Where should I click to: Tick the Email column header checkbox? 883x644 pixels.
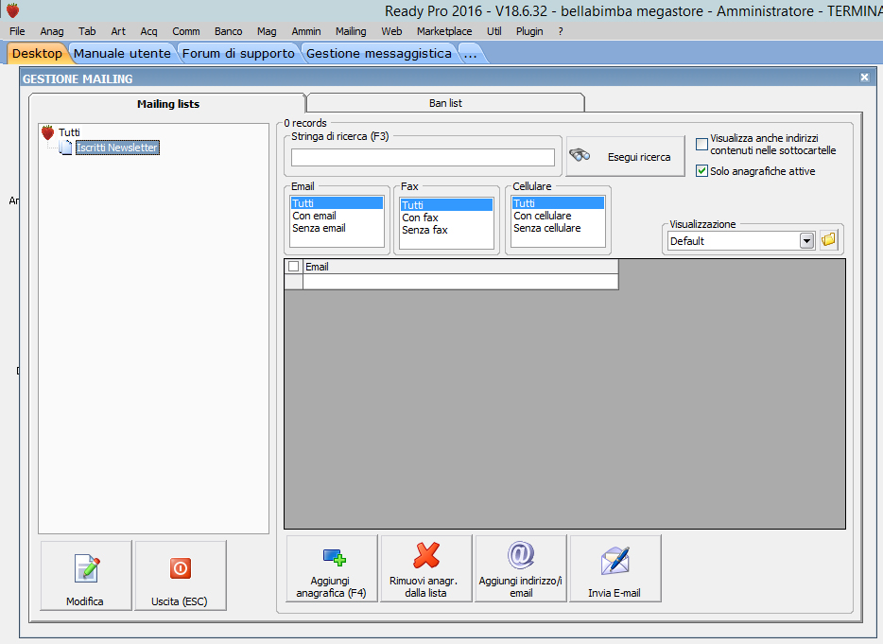[293, 267]
